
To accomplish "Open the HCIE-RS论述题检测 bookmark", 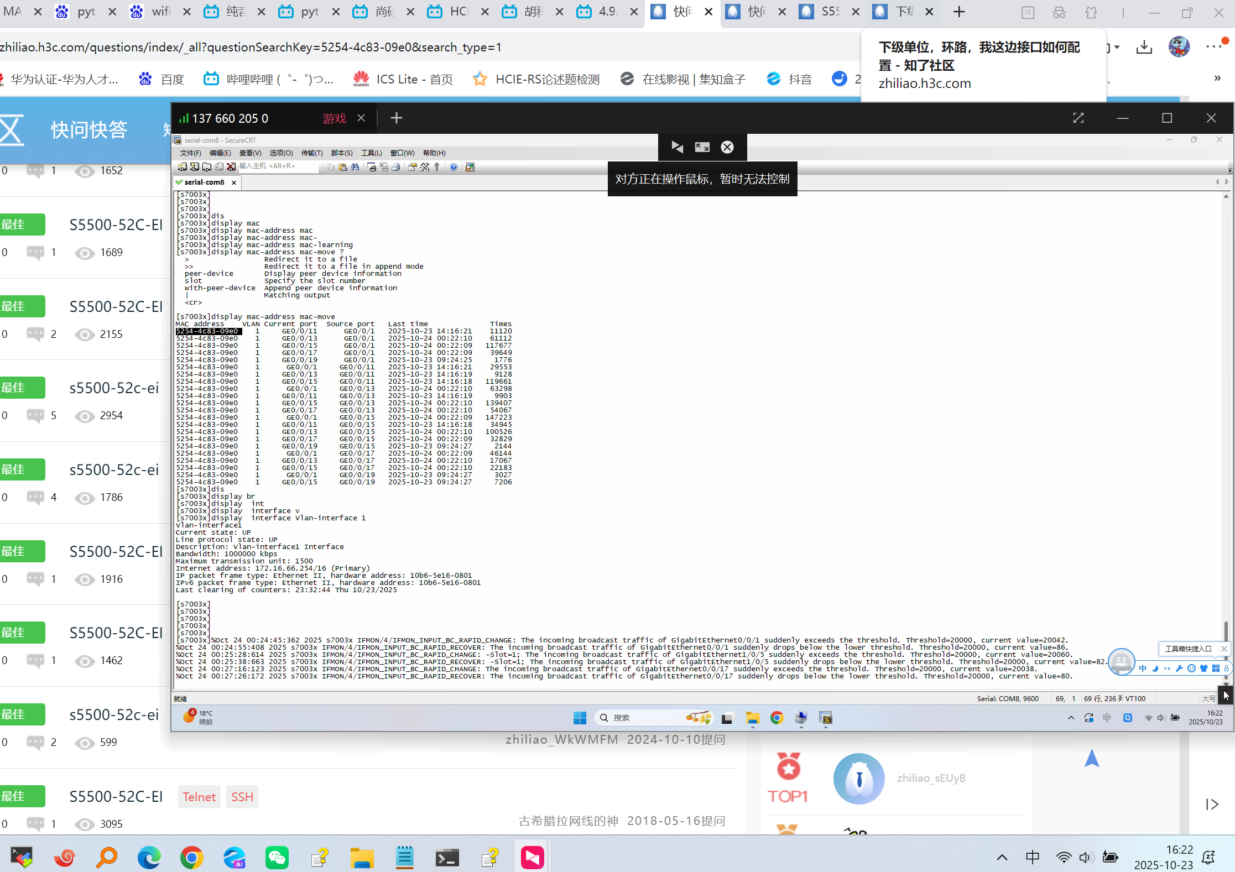I will click(x=546, y=79).
